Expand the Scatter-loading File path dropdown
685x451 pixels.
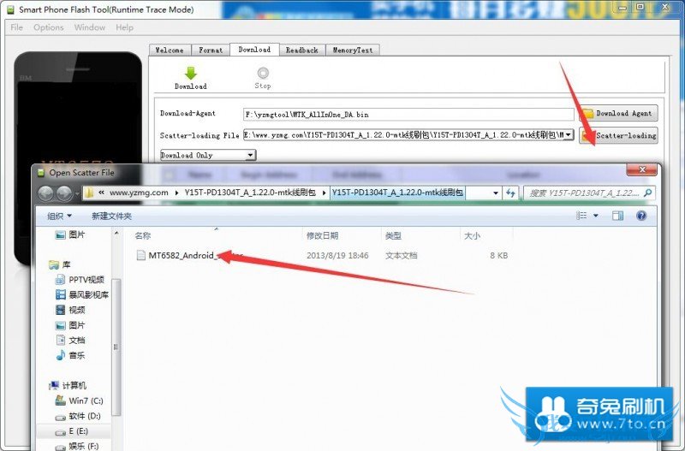568,135
